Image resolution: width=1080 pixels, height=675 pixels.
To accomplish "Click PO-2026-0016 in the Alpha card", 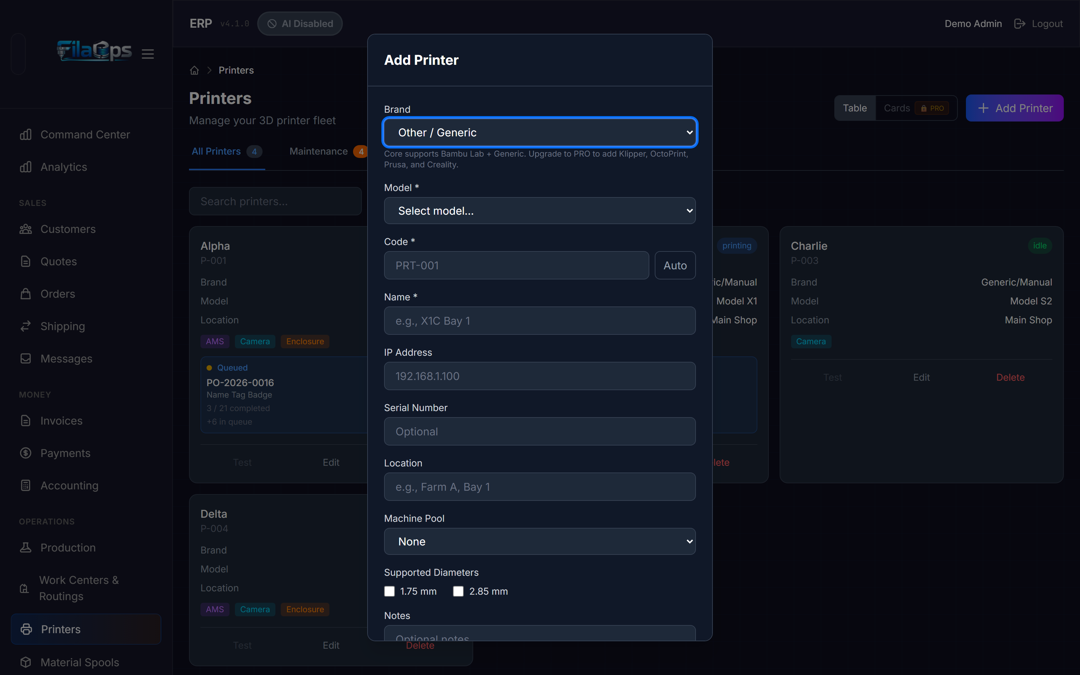I will 240,383.
